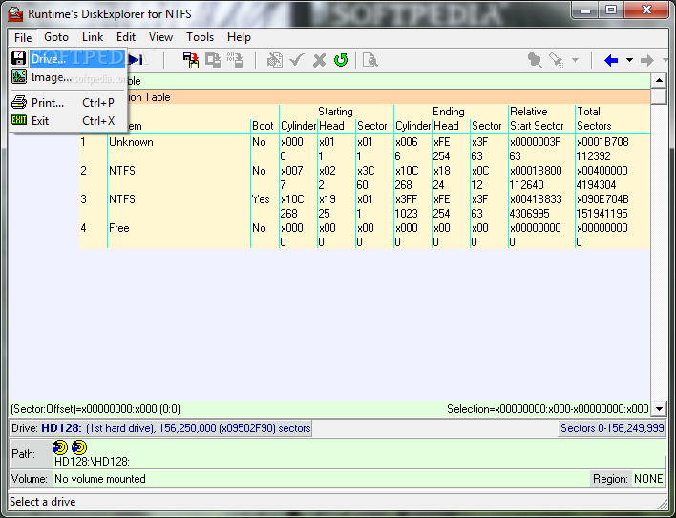Click the greyed X discard icon
This screenshot has height=518, width=676.
tap(319, 60)
